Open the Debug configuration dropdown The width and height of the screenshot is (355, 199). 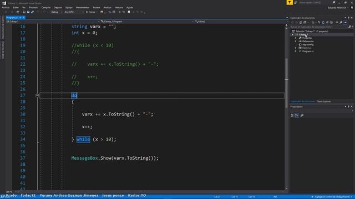57,12
